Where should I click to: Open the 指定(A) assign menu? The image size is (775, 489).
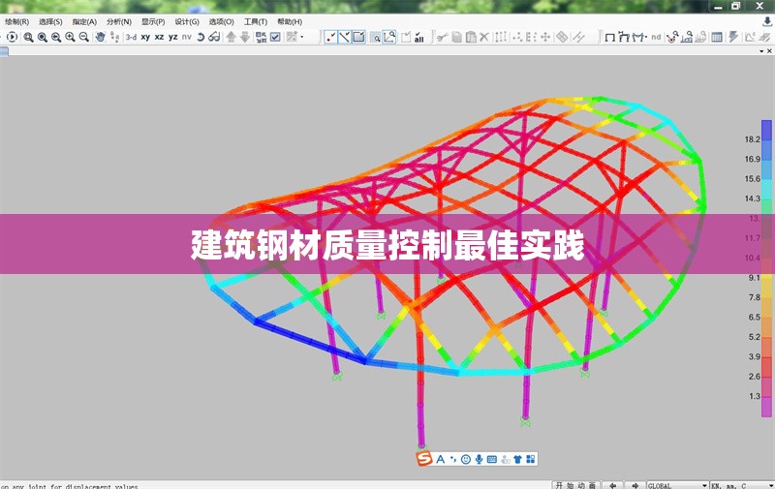[84, 21]
